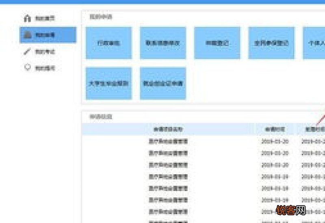
Task: Open the 联系信息修改 tile
Action: pyautogui.click(x=163, y=43)
